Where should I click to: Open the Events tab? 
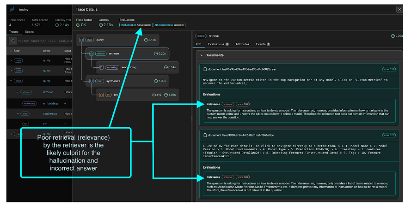pos(263,44)
